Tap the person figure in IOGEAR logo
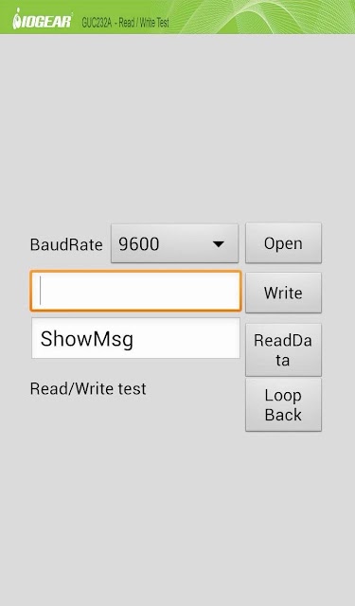This screenshot has width=355, height=606. pyautogui.click(x=17, y=19)
